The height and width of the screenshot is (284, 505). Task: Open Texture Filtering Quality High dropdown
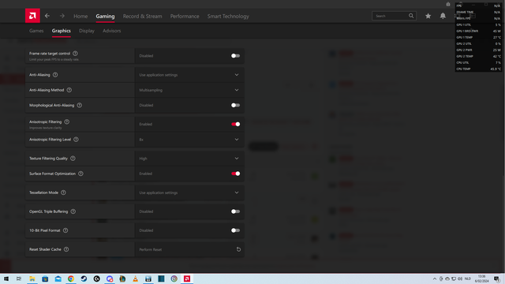coord(189,159)
